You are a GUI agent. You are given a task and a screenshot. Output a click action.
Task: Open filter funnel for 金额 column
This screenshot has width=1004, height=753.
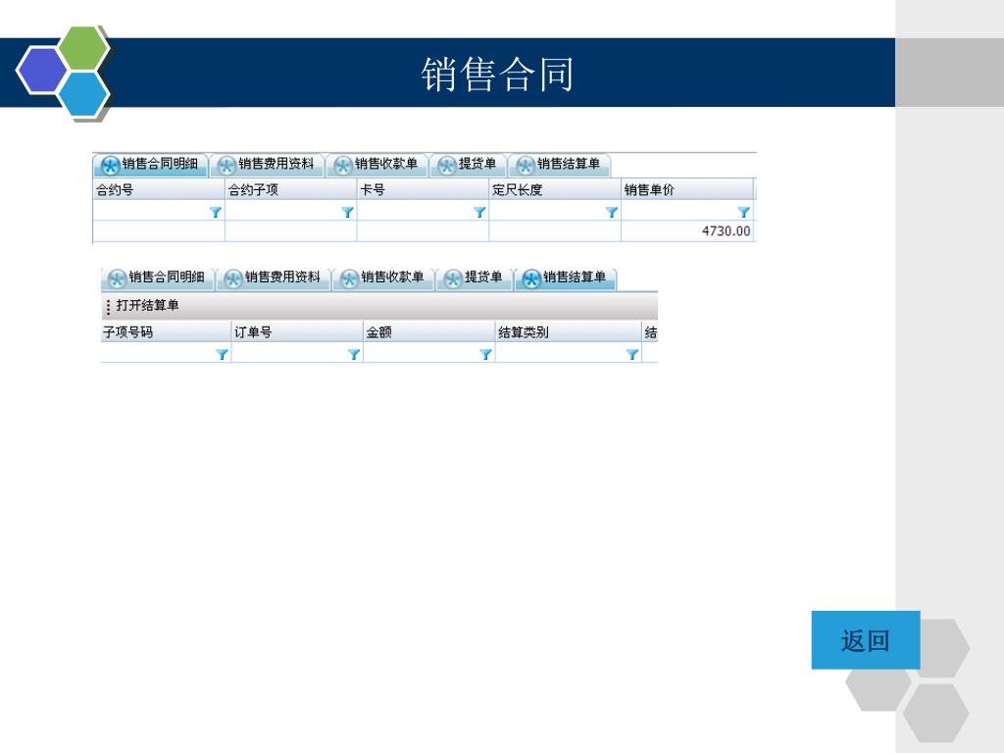tap(486, 354)
